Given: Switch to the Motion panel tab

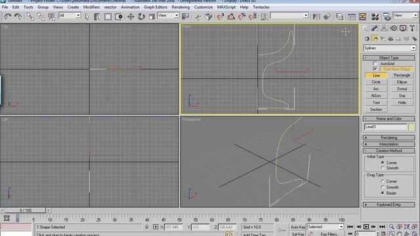Looking at the screenshot, I should coord(394,28).
